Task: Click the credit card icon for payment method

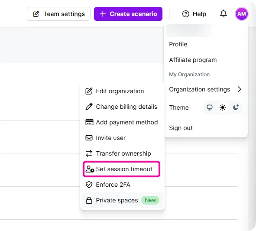Action: (89, 122)
